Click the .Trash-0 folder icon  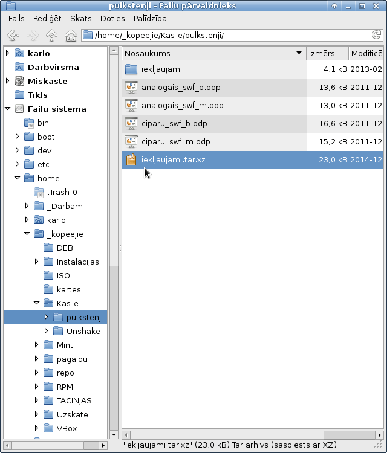(x=39, y=193)
